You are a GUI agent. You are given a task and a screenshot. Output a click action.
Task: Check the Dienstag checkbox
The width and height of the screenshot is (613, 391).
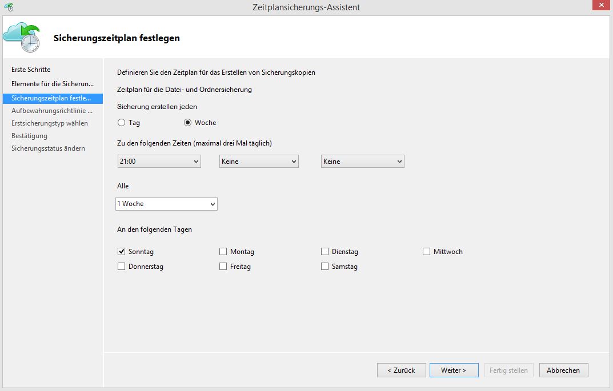click(x=324, y=251)
